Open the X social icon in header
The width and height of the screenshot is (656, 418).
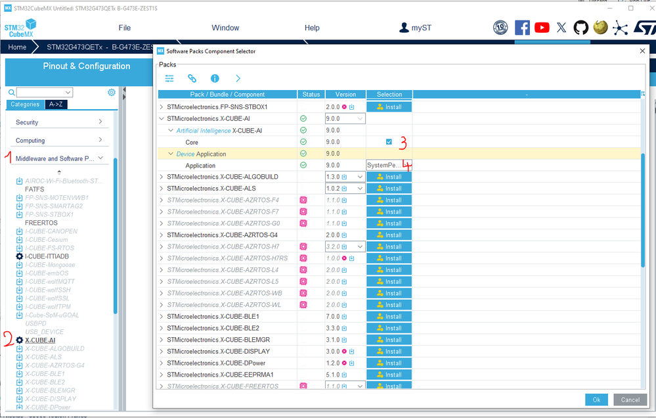coord(561,28)
